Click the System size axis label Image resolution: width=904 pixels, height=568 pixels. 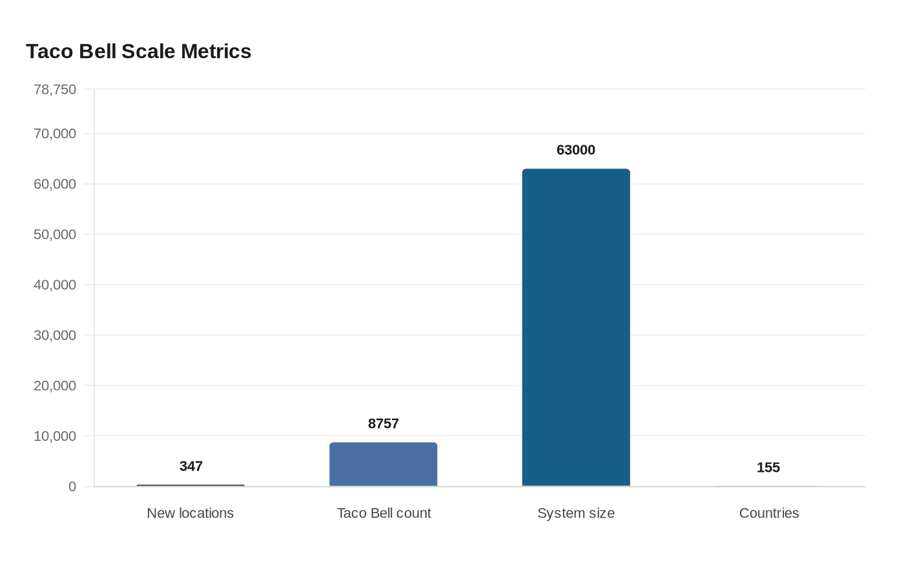576,513
